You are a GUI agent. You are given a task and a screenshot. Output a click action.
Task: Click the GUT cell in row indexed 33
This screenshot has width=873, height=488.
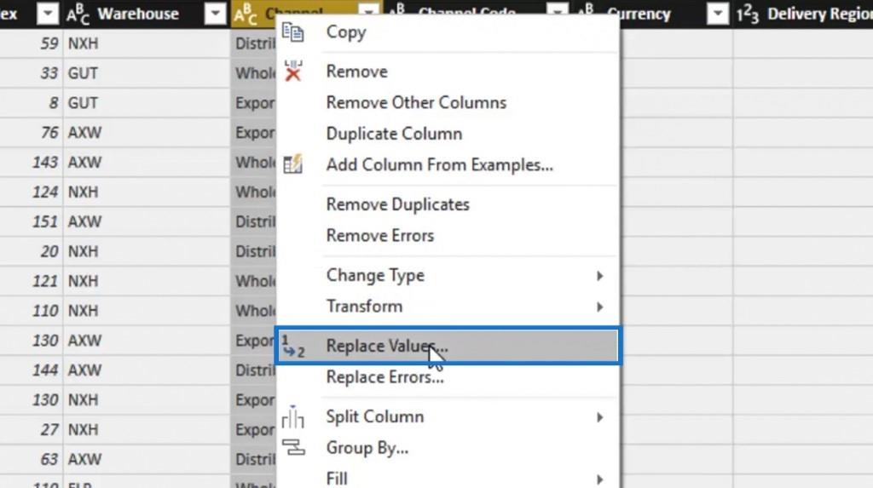click(x=147, y=73)
